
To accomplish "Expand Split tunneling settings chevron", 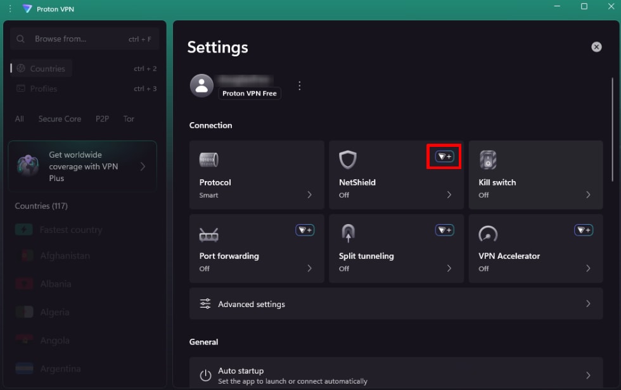I will (449, 268).
